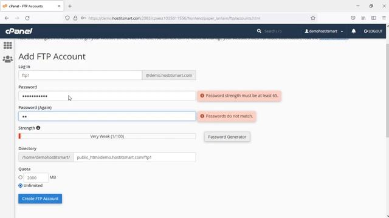389x218 pixels.
Task: Open a new browser tab
Action: [x=70, y=6]
